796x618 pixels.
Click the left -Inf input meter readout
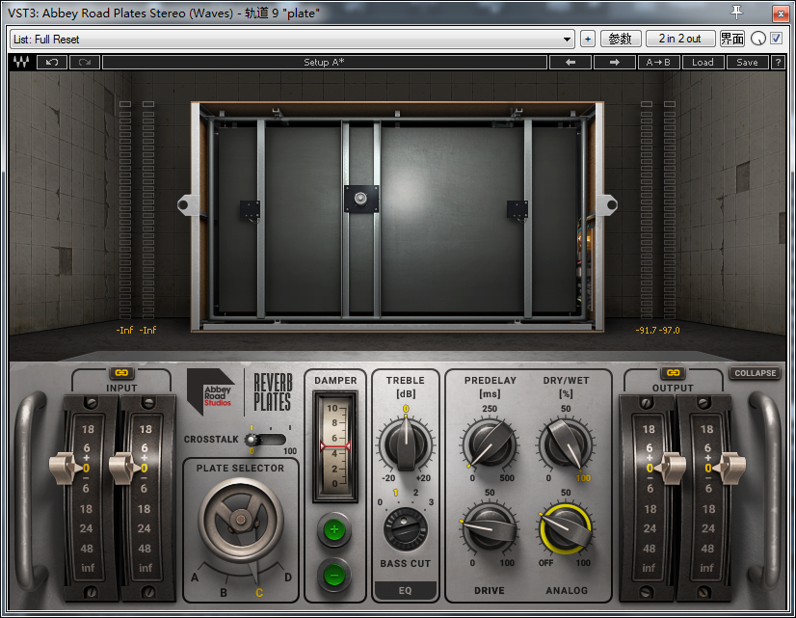[x=124, y=330]
